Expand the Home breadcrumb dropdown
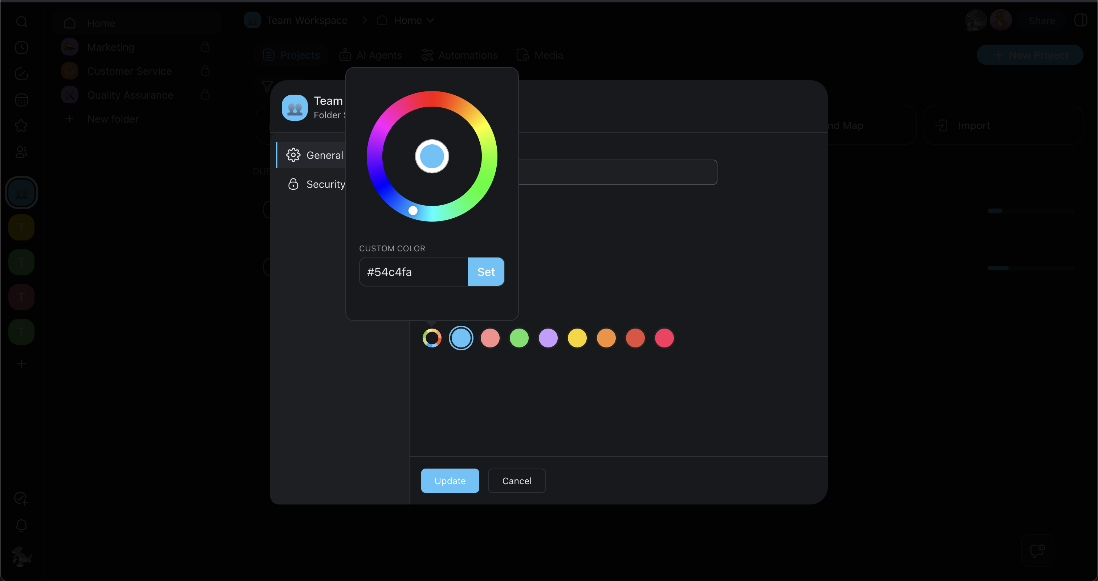 coord(430,20)
